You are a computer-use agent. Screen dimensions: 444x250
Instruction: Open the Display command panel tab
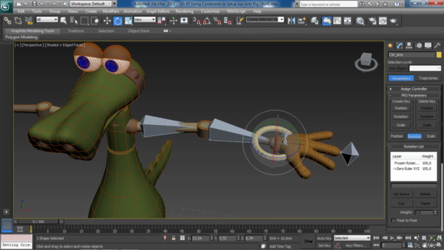tap(428, 46)
